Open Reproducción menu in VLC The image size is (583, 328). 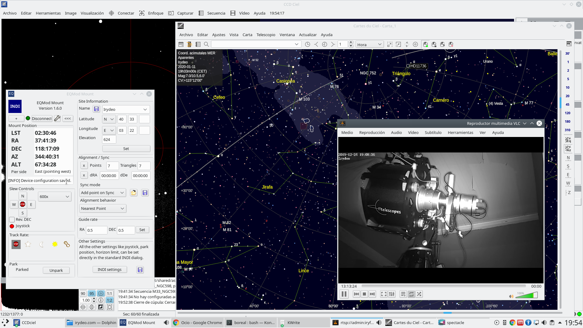click(x=372, y=132)
